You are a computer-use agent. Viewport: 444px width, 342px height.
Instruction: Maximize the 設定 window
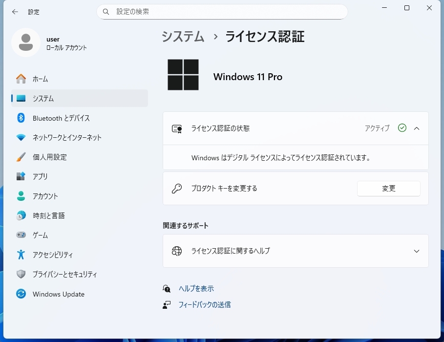pos(406,8)
